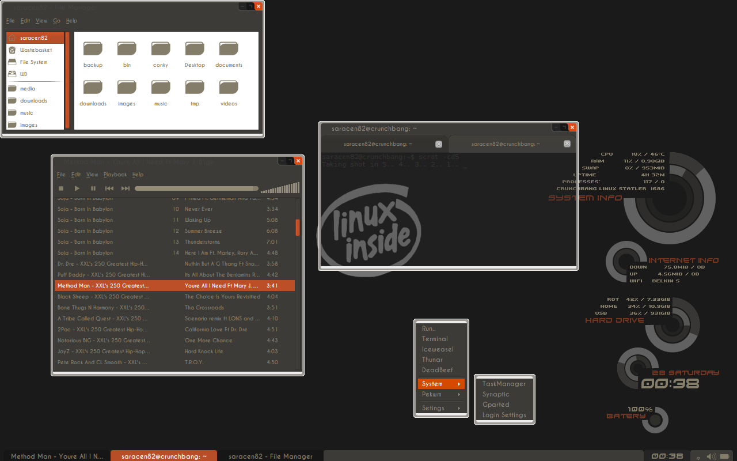Image resolution: width=737 pixels, height=461 pixels.
Task: Select File System in sidebar
Action: click(x=35, y=62)
